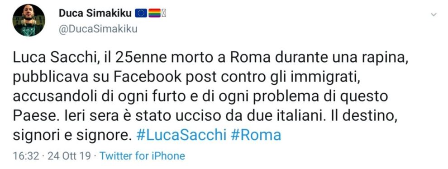Open the Twitter for iPhone source link
This screenshot has width=448, height=169.
point(142,156)
